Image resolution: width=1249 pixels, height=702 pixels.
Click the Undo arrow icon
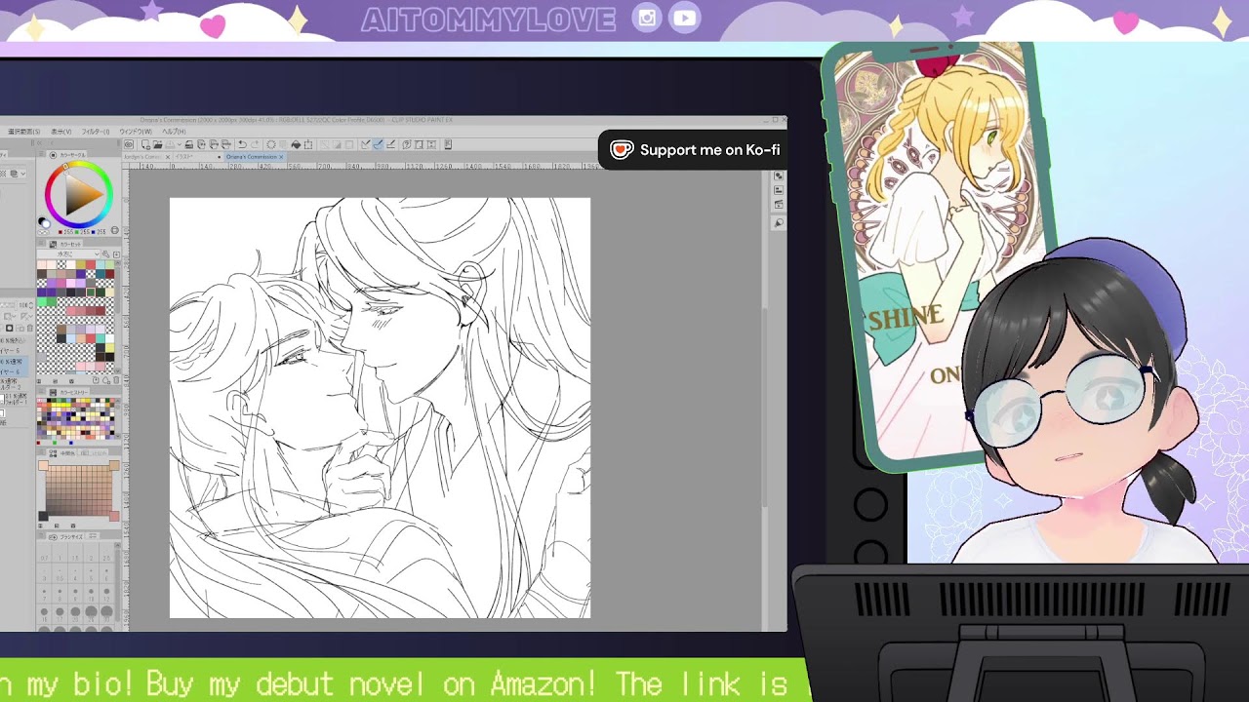pyautogui.click(x=242, y=144)
